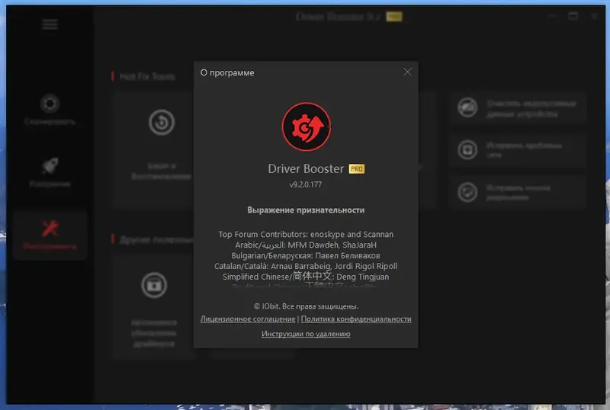Click the clean unplugged device data icon
The image size is (610, 410).
pos(467,107)
